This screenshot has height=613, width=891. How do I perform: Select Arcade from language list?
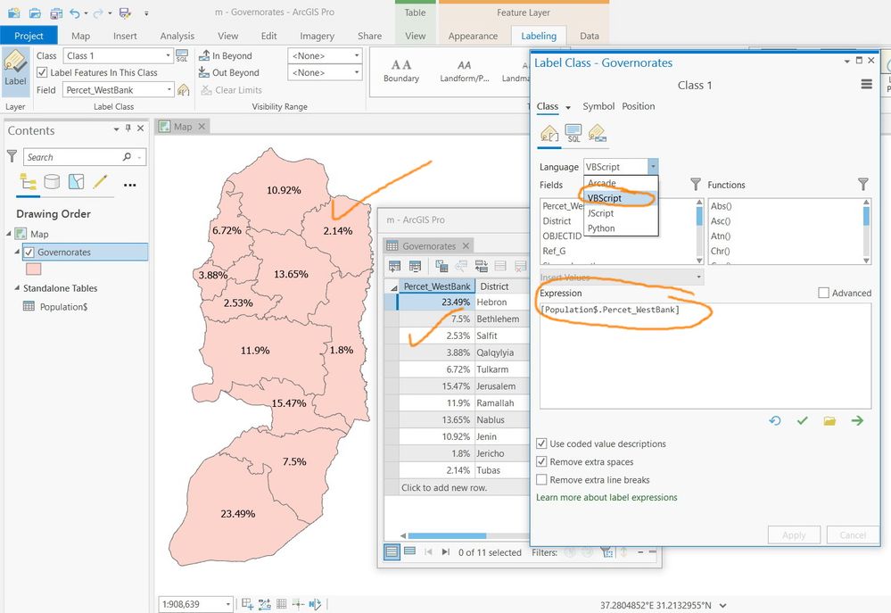point(602,183)
